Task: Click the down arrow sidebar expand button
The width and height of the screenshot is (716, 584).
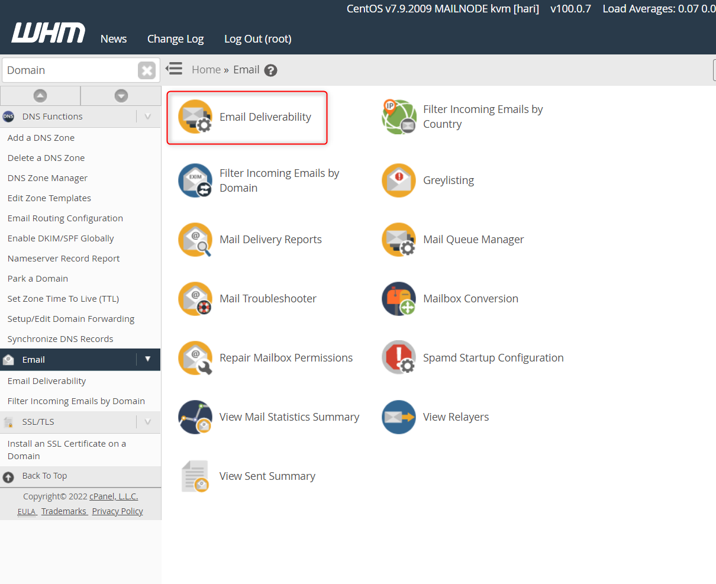Action: tap(121, 95)
